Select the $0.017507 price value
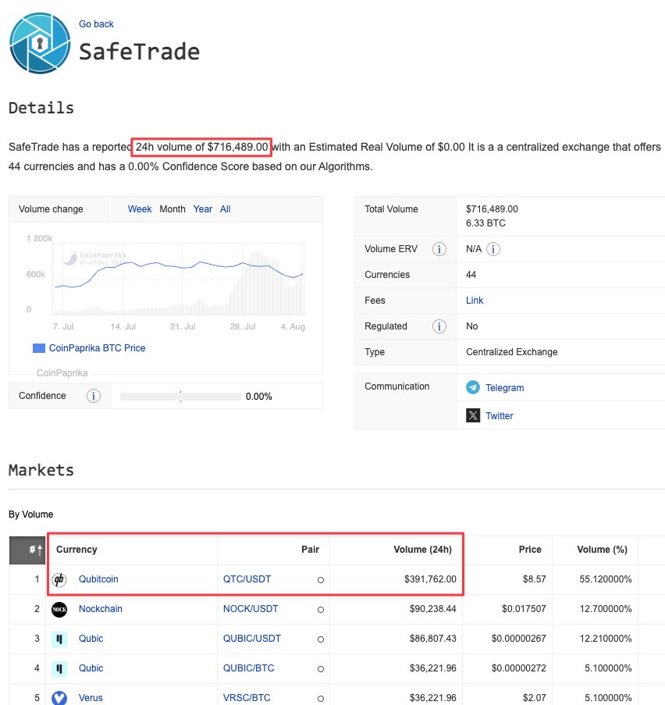The width and height of the screenshot is (665, 705). click(x=524, y=609)
